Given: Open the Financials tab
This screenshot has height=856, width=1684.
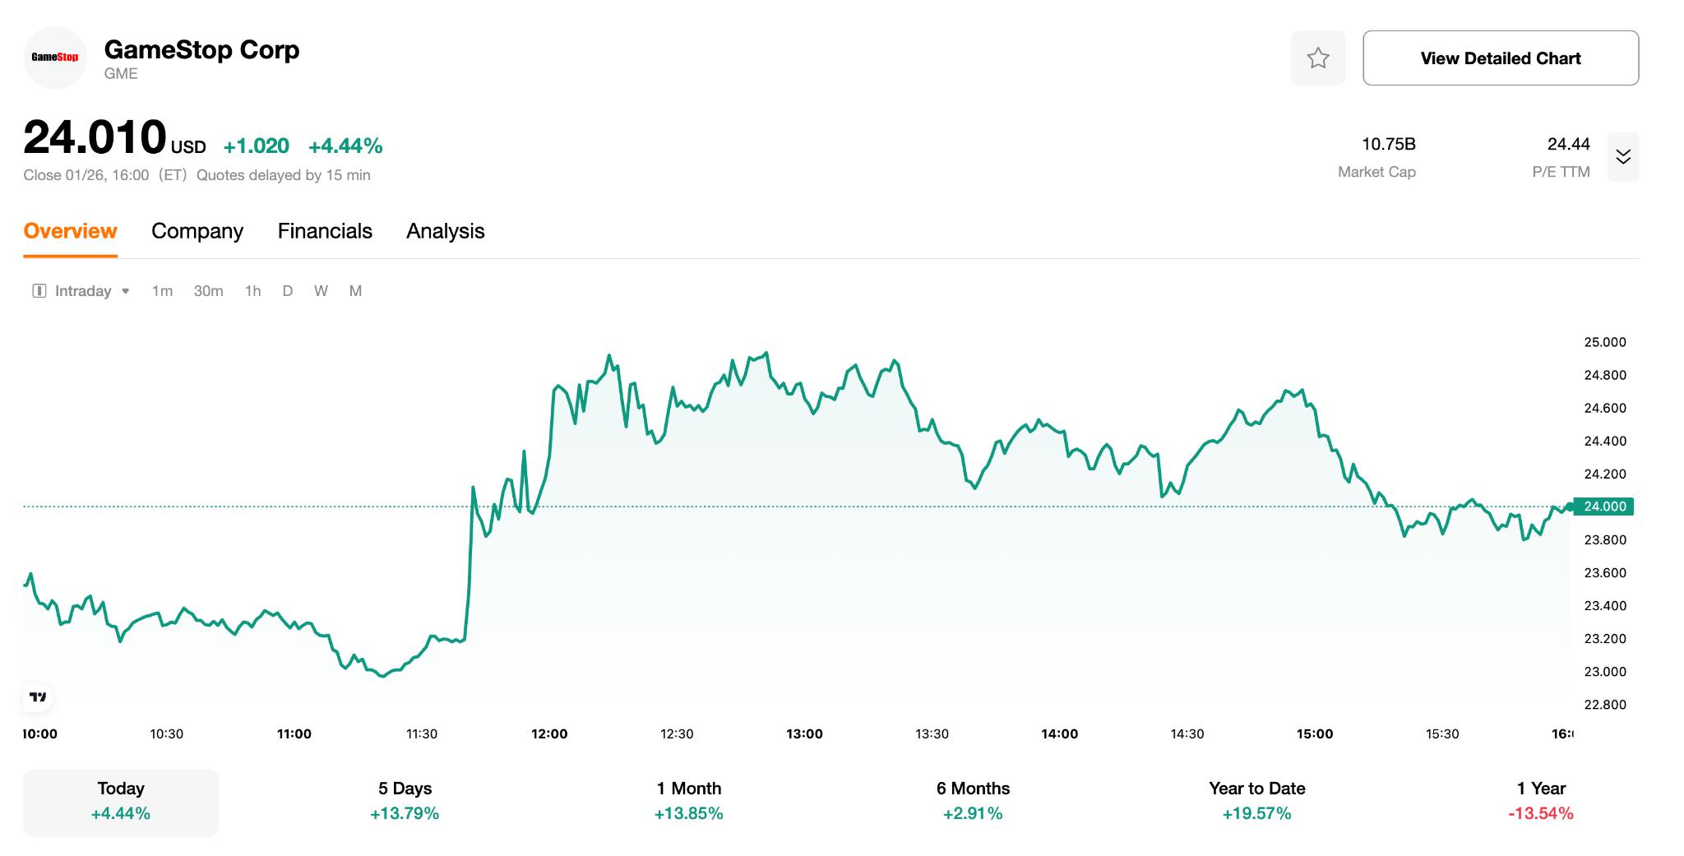Looking at the screenshot, I should pyautogui.click(x=325, y=231).
